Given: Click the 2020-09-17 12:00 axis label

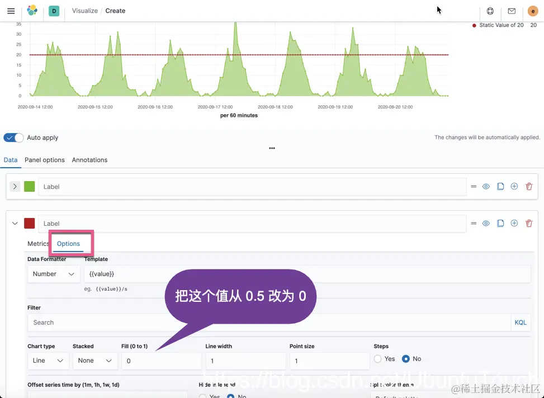Looking at the screenshot, I should click(215, 107).
